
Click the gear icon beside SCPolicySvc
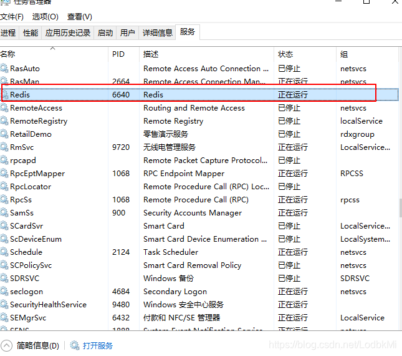tap(4, 265)
